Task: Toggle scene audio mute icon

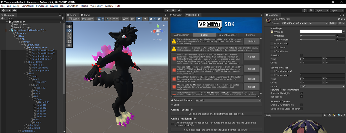Action: [x=145, y=19]
